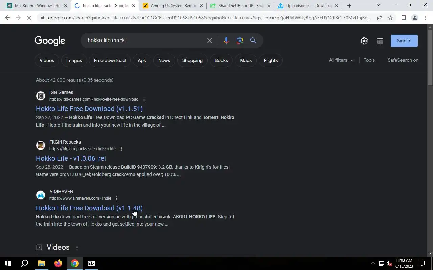Launch Firefox from the taskbar
The height and width of the screenshot is (270, 433).
tap(58, 263)
